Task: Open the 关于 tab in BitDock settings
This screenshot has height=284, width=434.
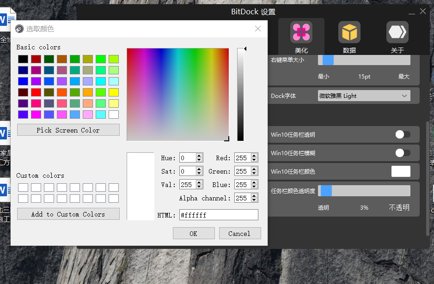Action: coord(397,37)
